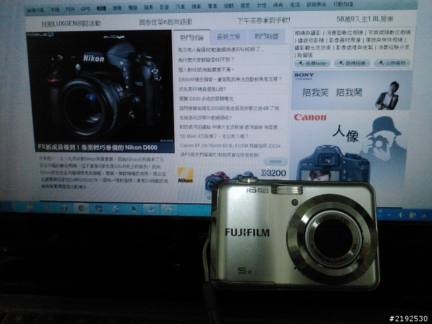432x324 pixels.
Task: Open the 攝錄放影機 category link
Action: pos(310,40)
